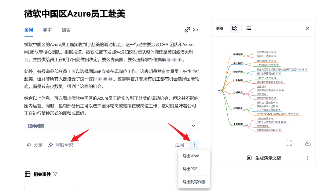Choose 导出到写作猫 from the menu
The image size is (330, 191).
point(194,182)
